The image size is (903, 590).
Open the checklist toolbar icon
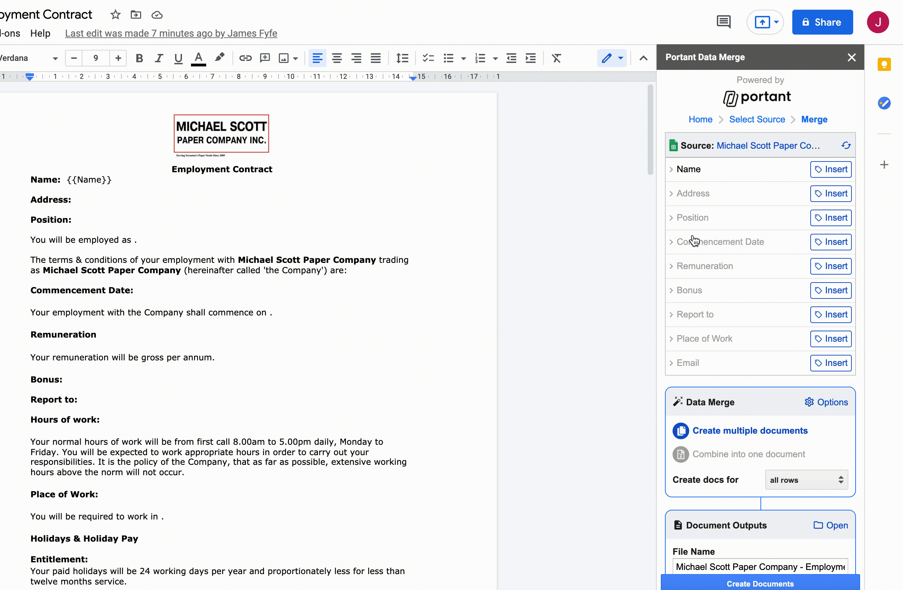pos(428,58)
